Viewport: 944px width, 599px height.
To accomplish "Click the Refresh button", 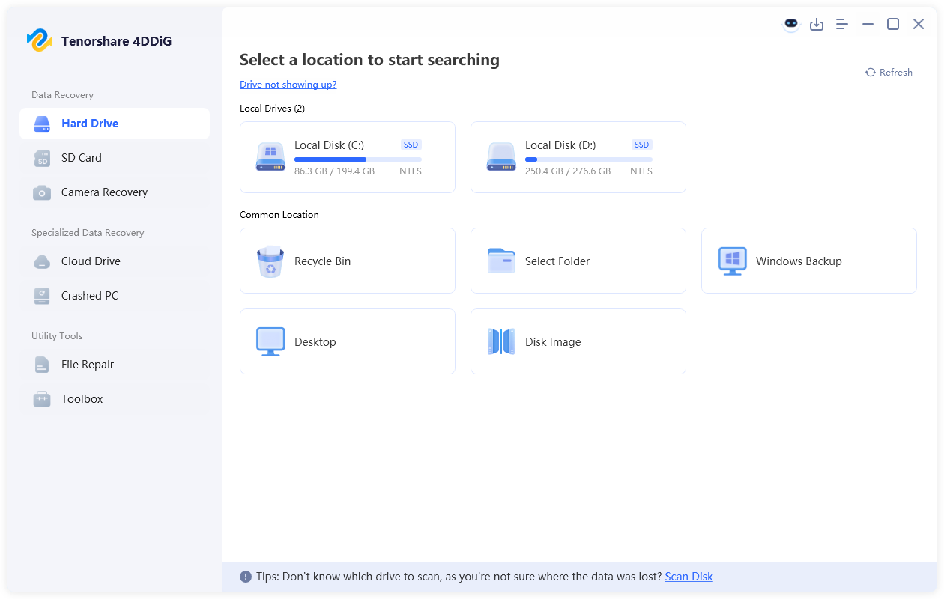I will coord(889,73).
